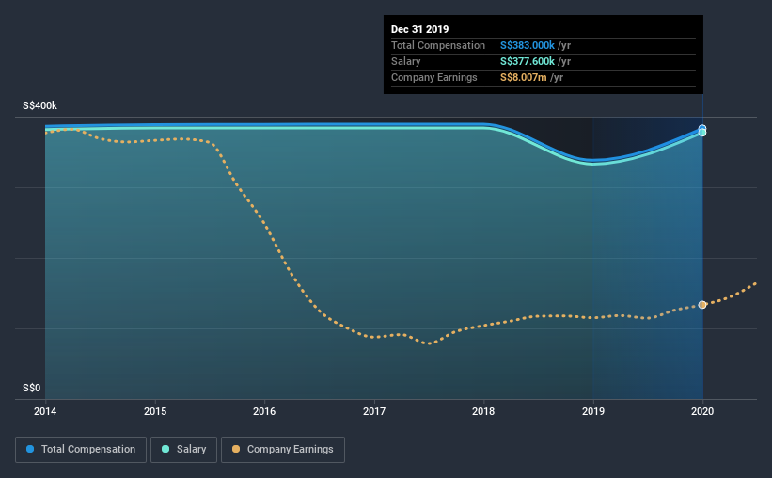This screenshot has width=772, height=478.
Task: Select the blue Total Compensation data point at 2020
Action: click(702, 129)
